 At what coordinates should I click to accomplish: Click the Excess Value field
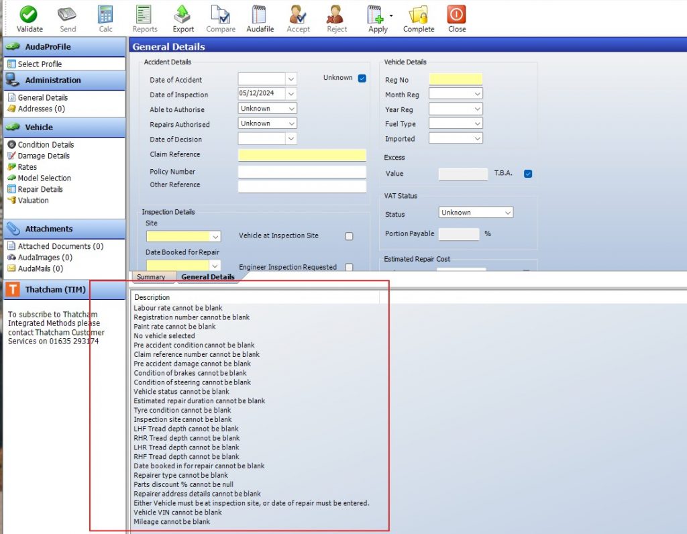(x=463, y=174)
